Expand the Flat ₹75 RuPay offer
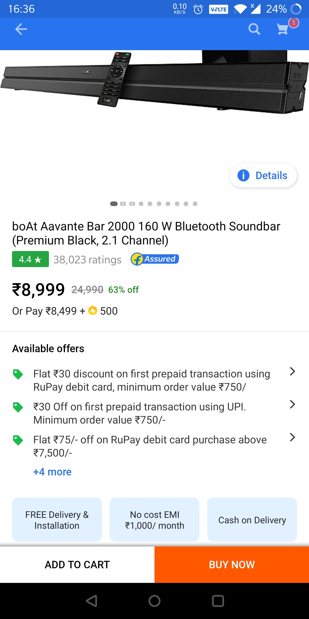Viewport: 309px width, 619px height. click(x=292, y=438)
